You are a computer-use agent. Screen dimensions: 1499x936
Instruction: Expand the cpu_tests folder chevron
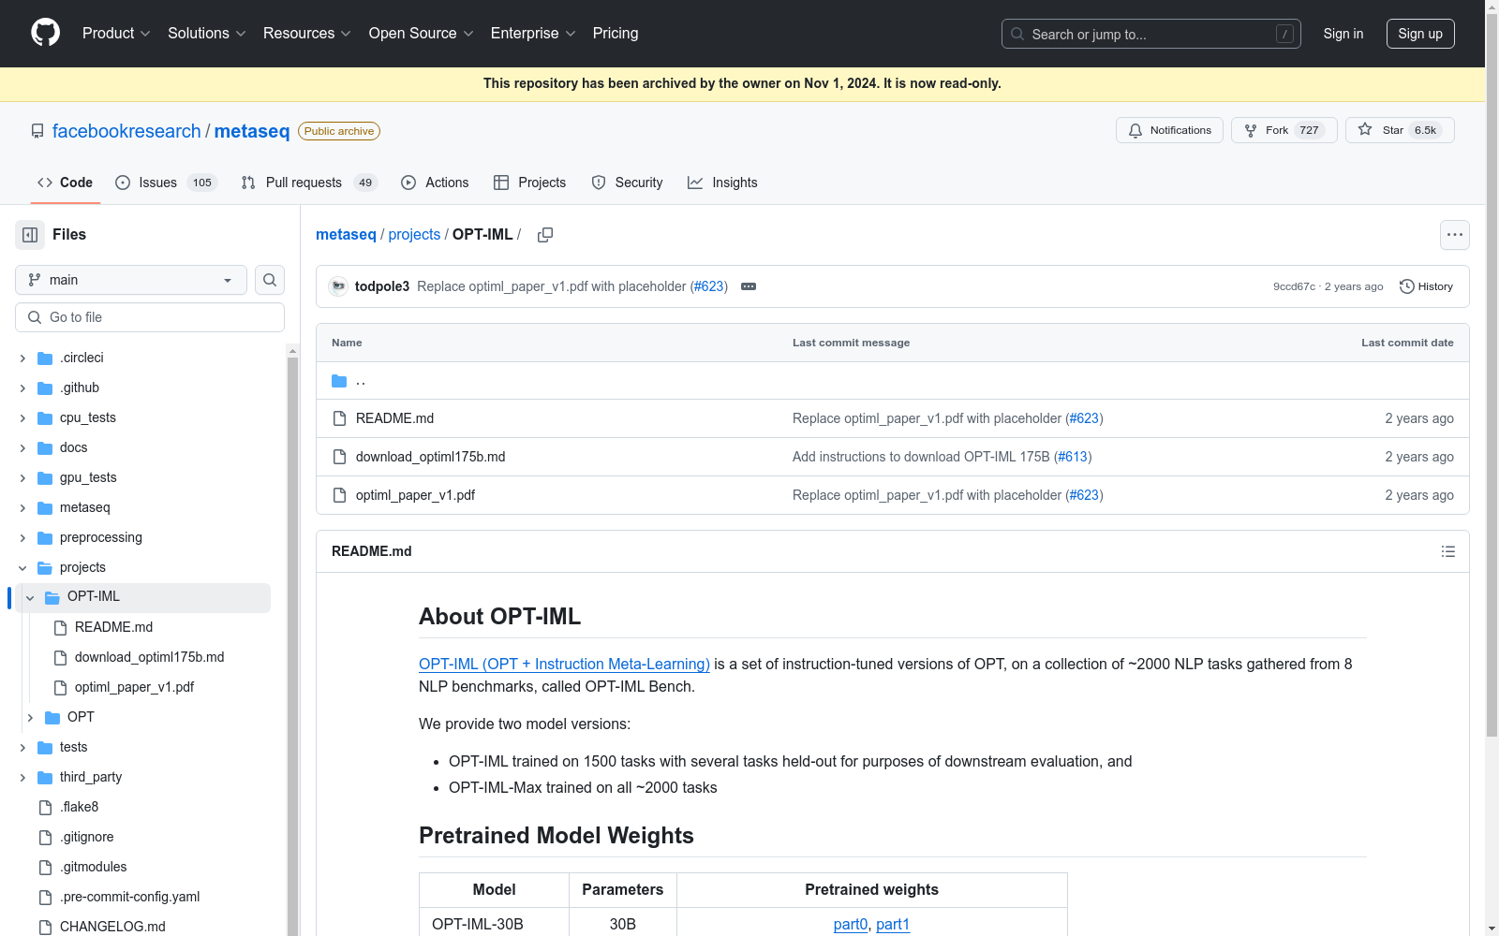tap(22, 418)
